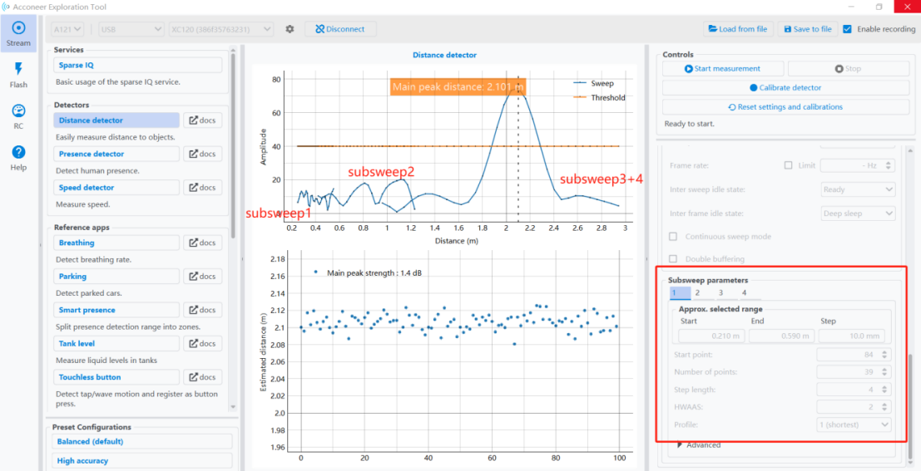This screenshot has width=921, height=471.
Task: Click Main peak distance label
Action: pos(458,87)
